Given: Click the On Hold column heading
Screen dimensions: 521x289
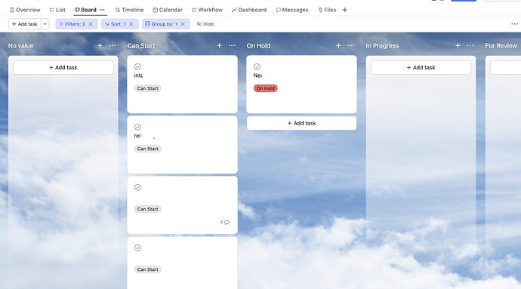Looking at the screenshot, I should pos(258,46).
